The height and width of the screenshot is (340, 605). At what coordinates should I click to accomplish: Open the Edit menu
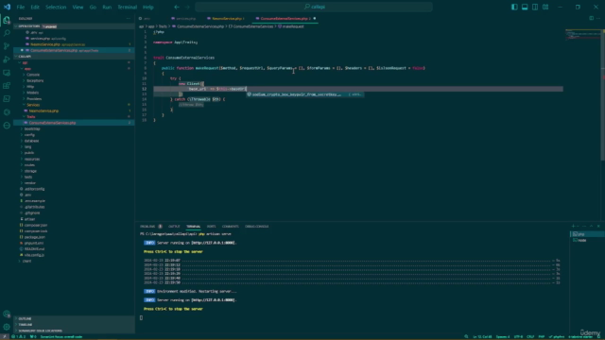[35, 7]
